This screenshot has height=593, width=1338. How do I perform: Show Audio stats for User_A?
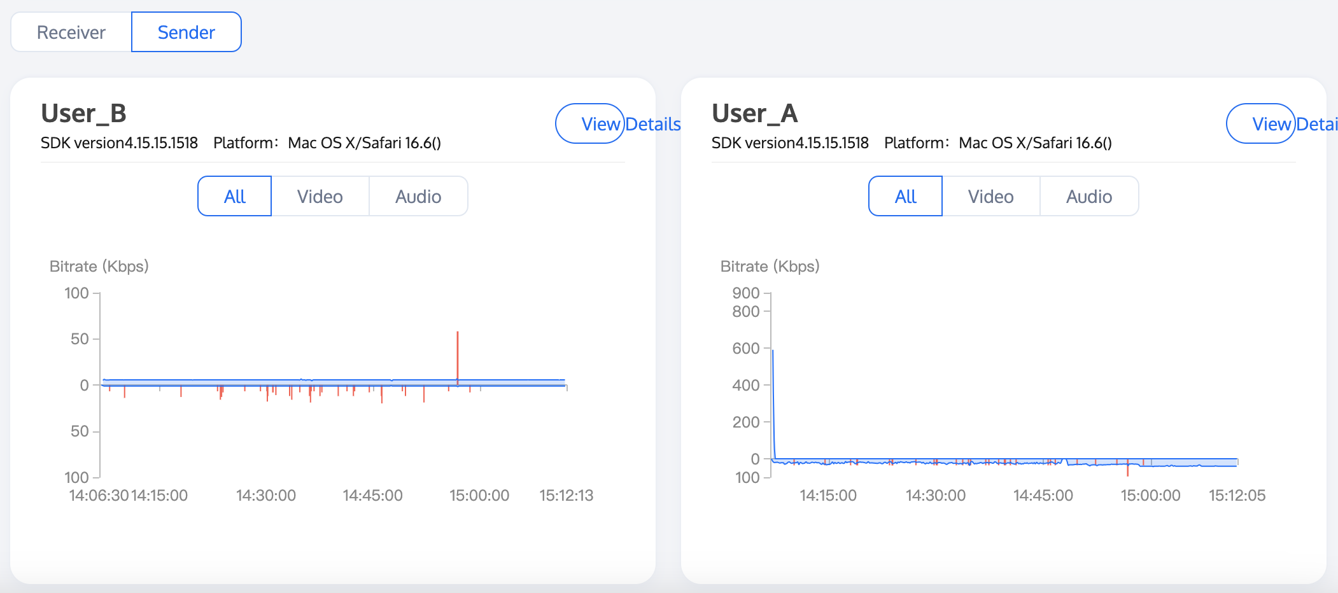pos(1089,197)
